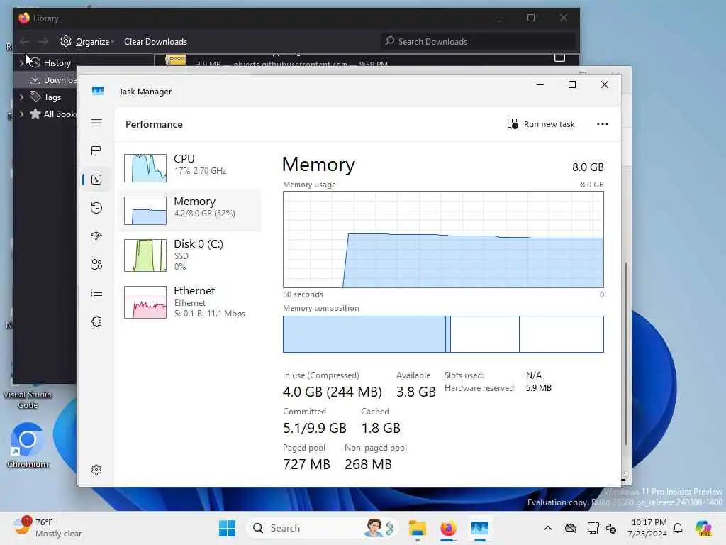Show hidden system tray icons

[548, 528]
